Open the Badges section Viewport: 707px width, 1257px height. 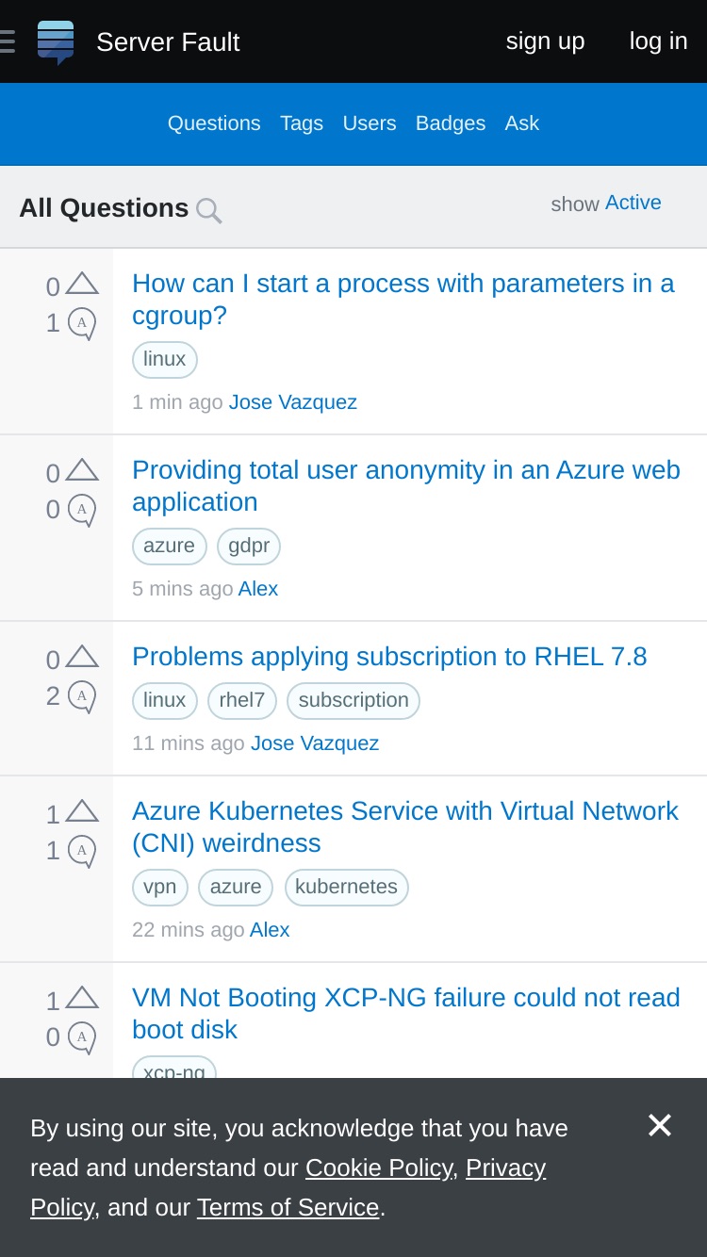click(451, 123)
